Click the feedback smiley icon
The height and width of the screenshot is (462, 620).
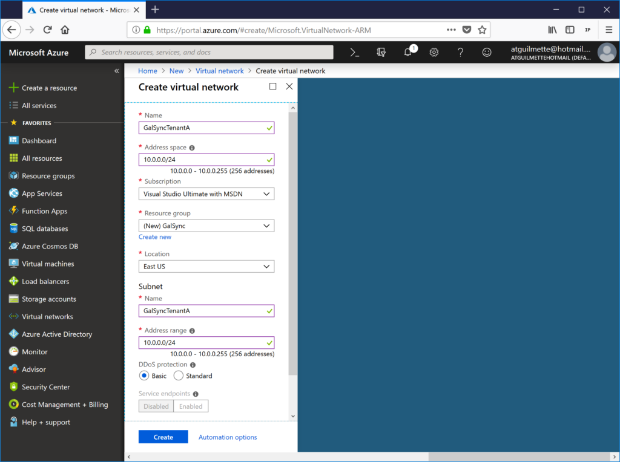(x=487, y=53)
